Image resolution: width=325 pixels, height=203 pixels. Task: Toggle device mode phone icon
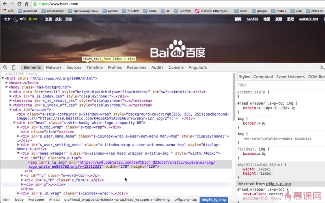point(14,67)
